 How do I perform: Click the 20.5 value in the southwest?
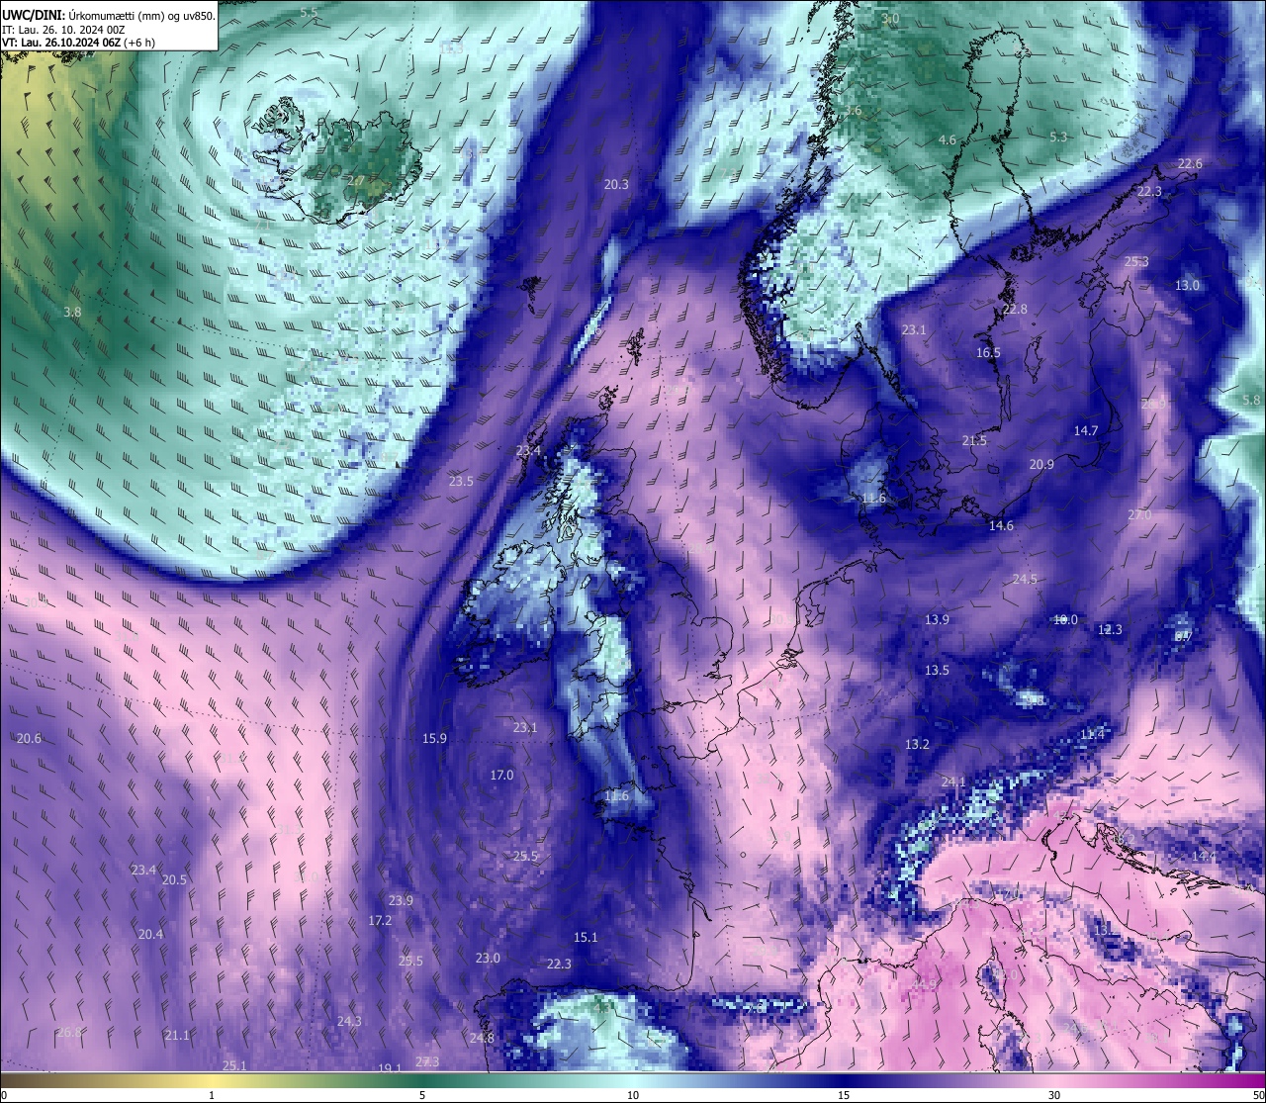[x=174, y=879]
